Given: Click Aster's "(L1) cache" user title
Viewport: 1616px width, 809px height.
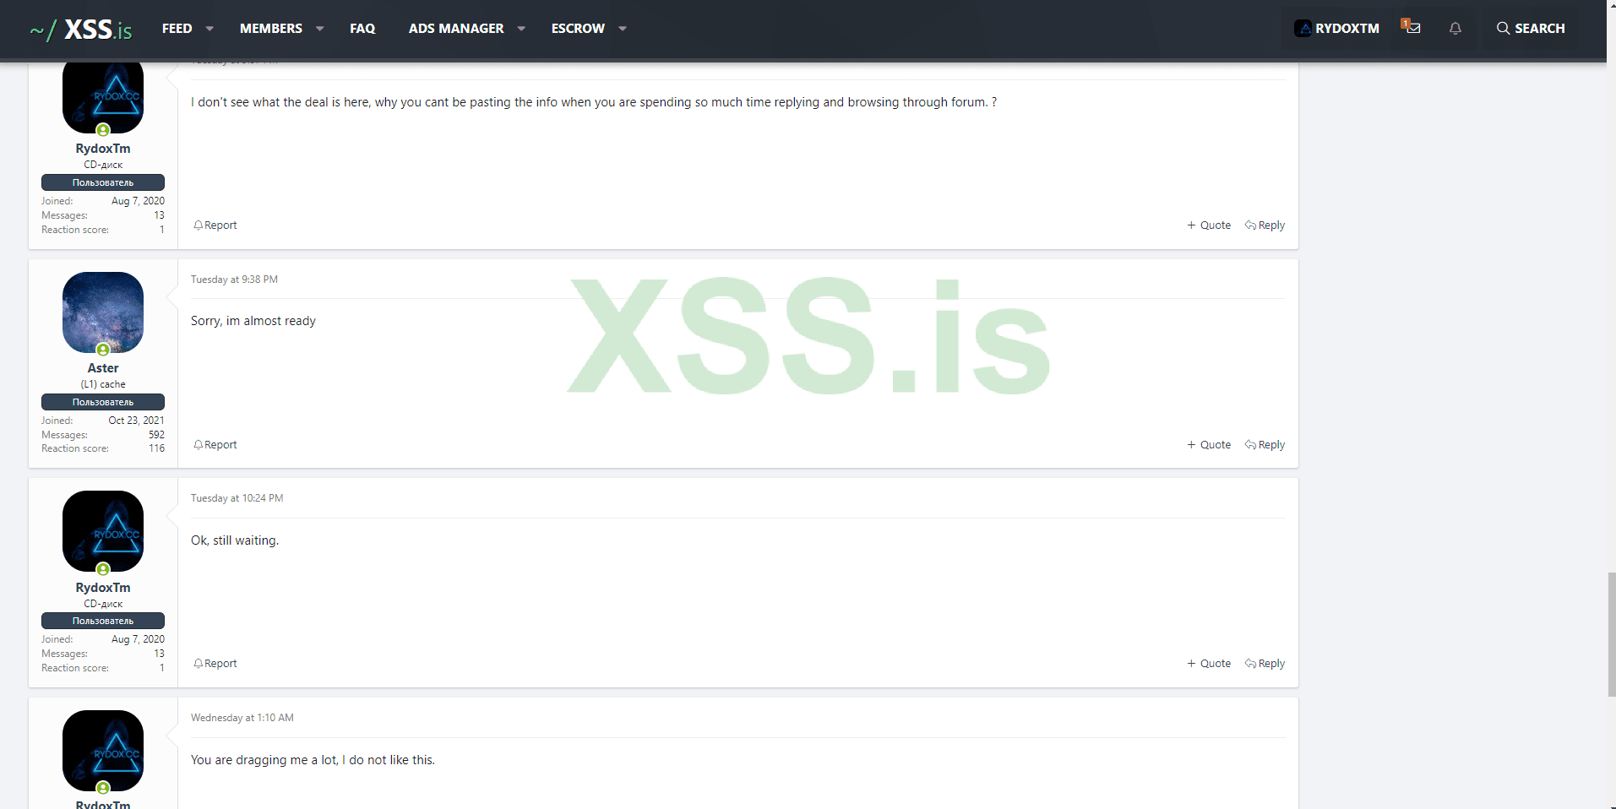Looking at the screenshot, I should click(103, 384).
